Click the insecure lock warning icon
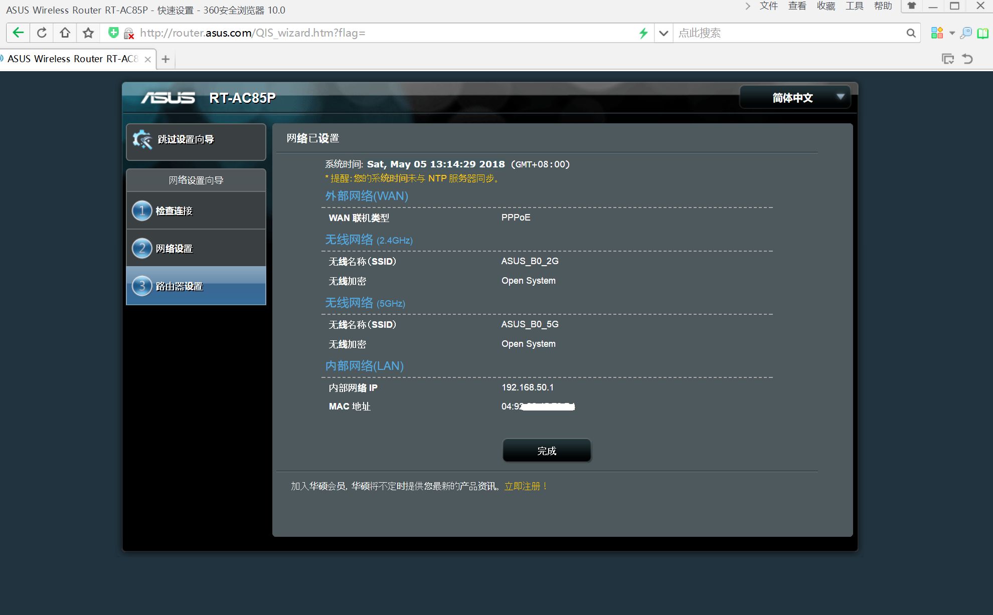993x615 pixels. pos(129,34)
